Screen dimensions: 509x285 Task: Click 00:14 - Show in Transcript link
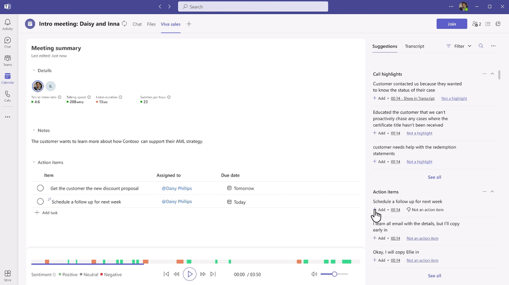(x=413, y=98)
